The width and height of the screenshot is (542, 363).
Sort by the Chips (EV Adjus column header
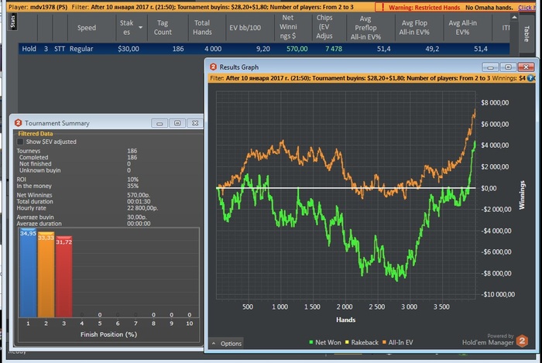(324, 27)
